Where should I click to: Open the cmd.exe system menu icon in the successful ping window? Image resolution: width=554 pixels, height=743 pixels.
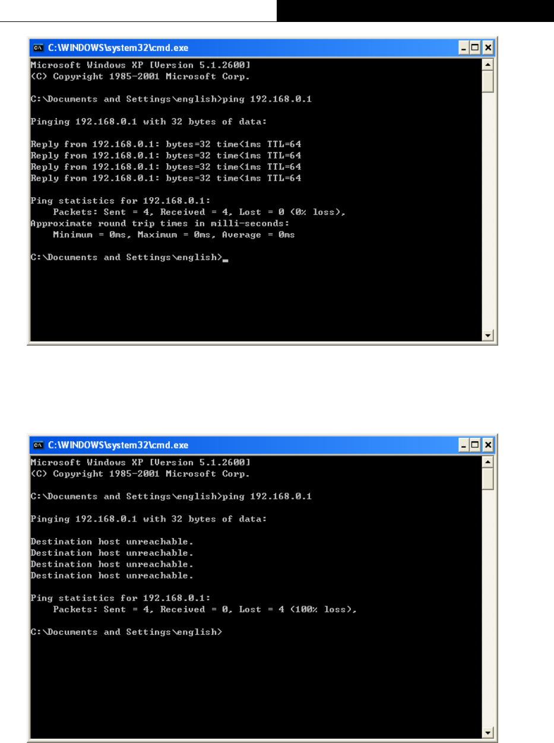[37, 47]
